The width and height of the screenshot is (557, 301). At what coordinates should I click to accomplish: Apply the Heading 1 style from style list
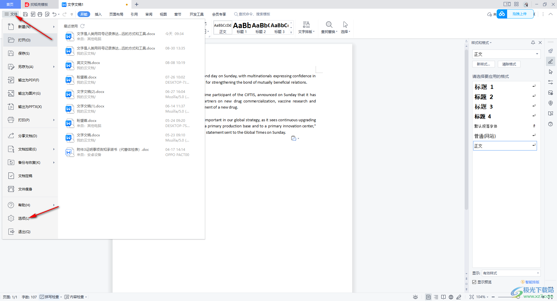tap(505, 87)
